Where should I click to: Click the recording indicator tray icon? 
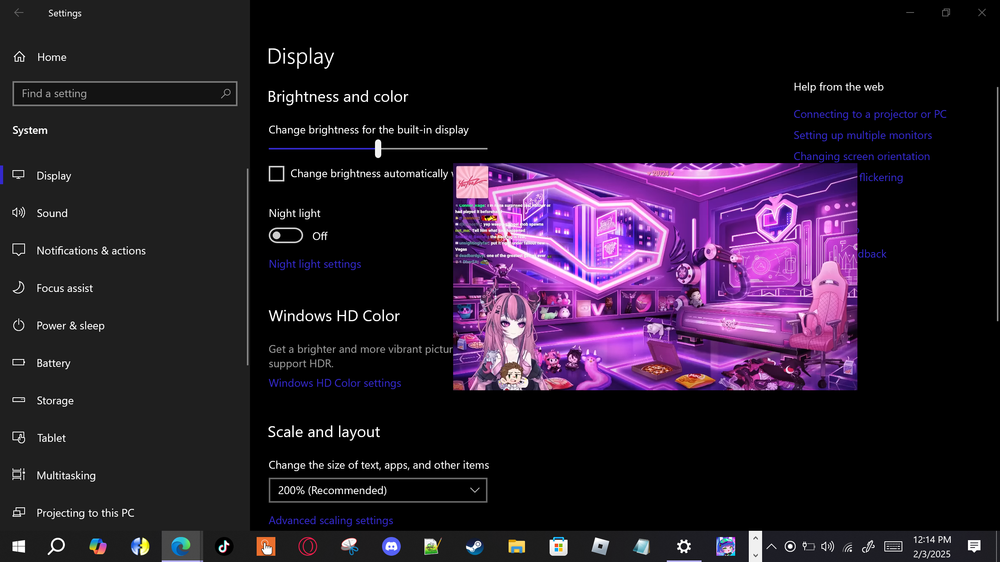click(x=790, y=547)
